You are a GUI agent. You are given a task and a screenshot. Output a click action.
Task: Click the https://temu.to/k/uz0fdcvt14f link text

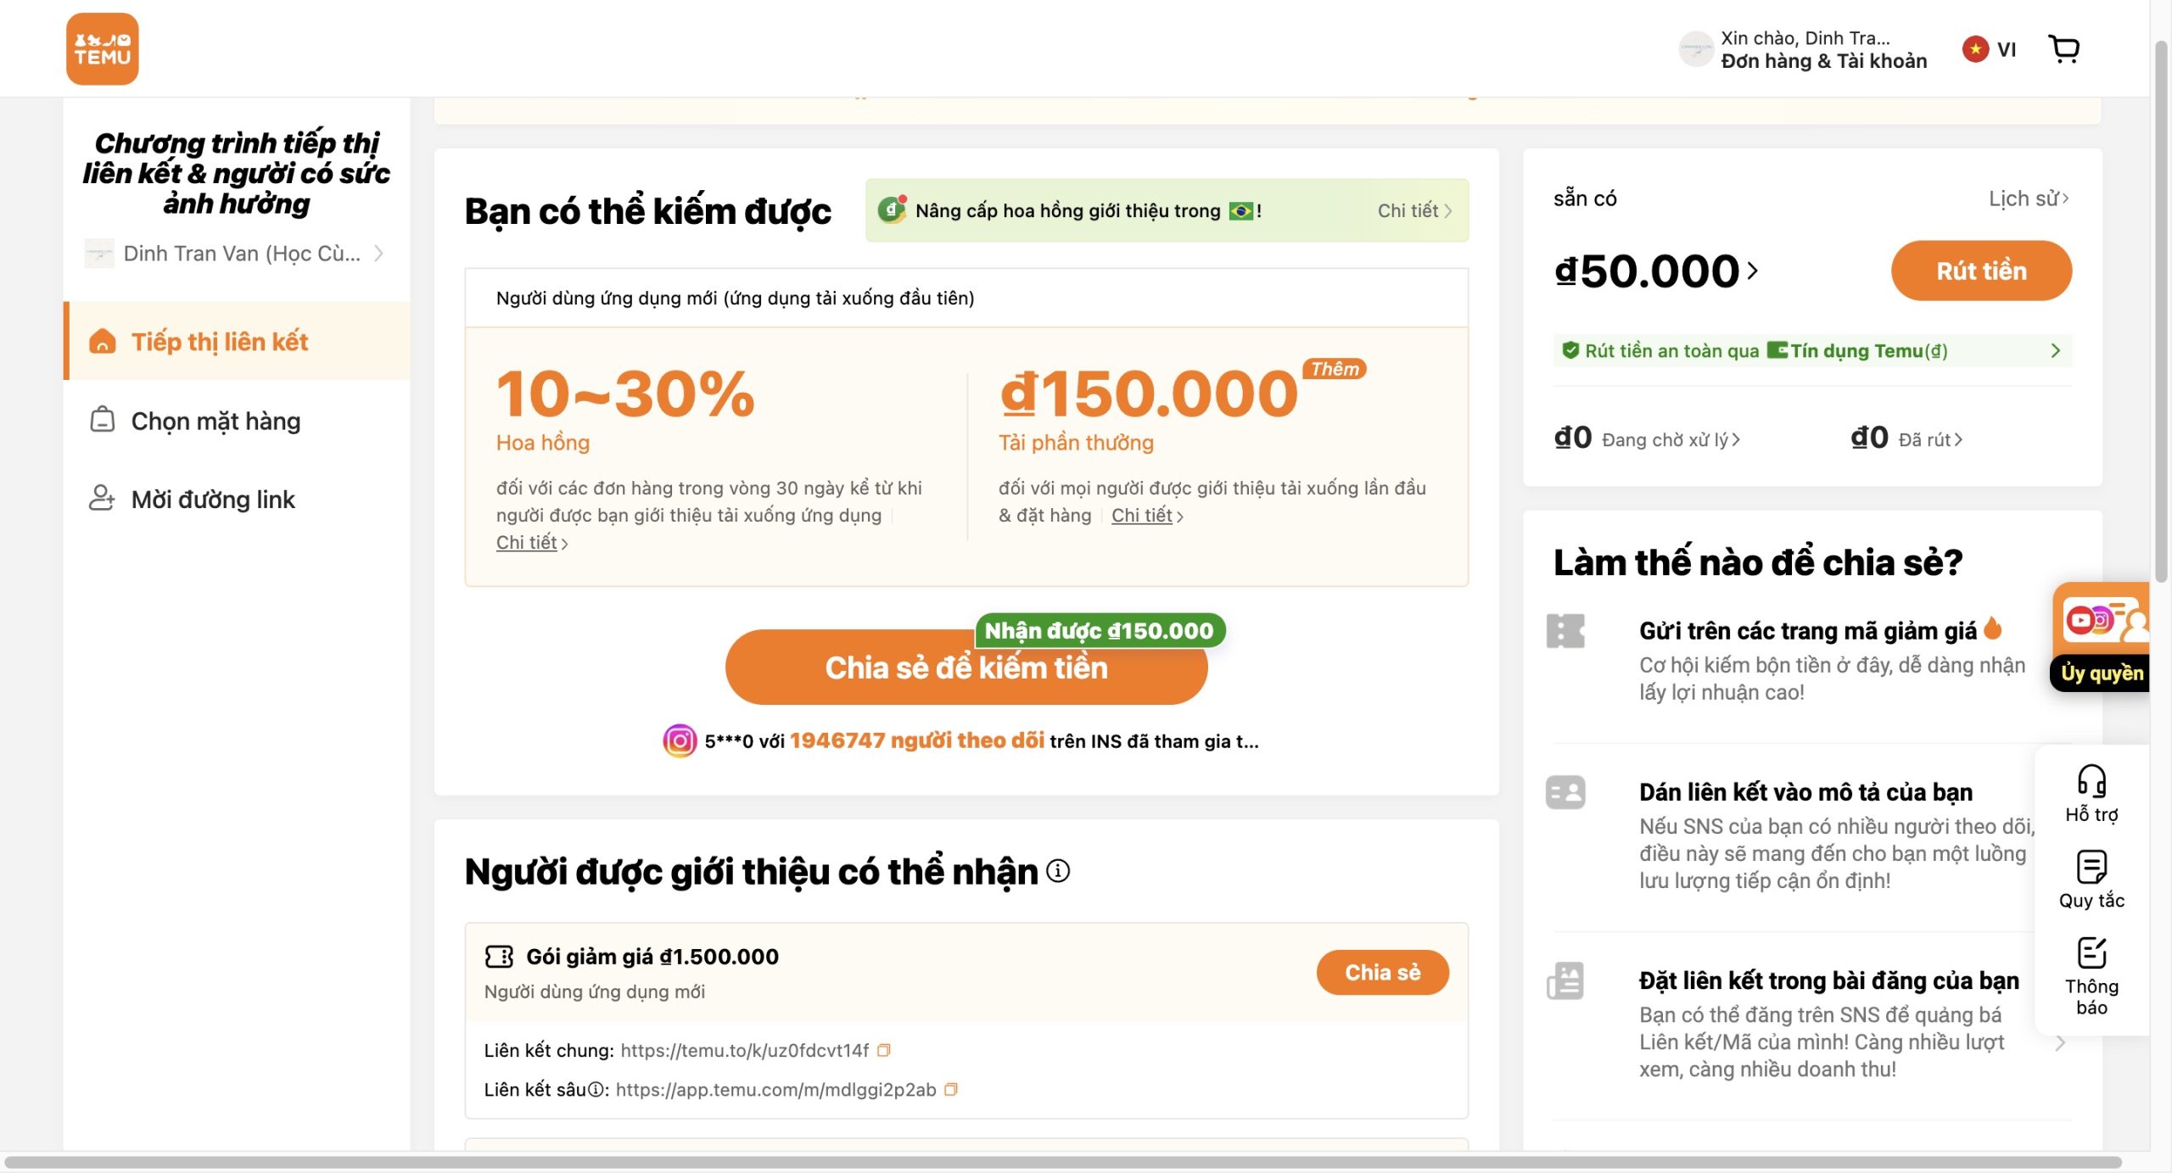pos(744,1050)
